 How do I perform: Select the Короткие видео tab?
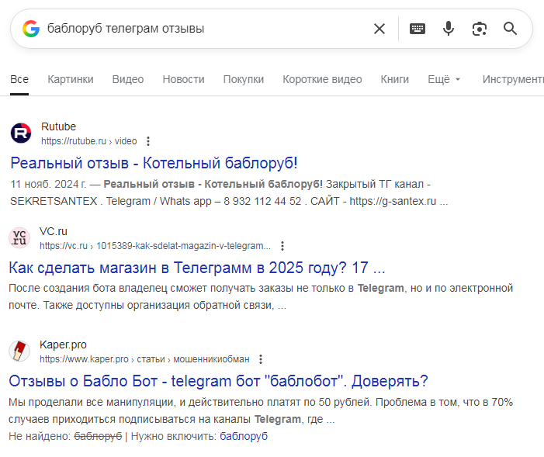[322, 79]
